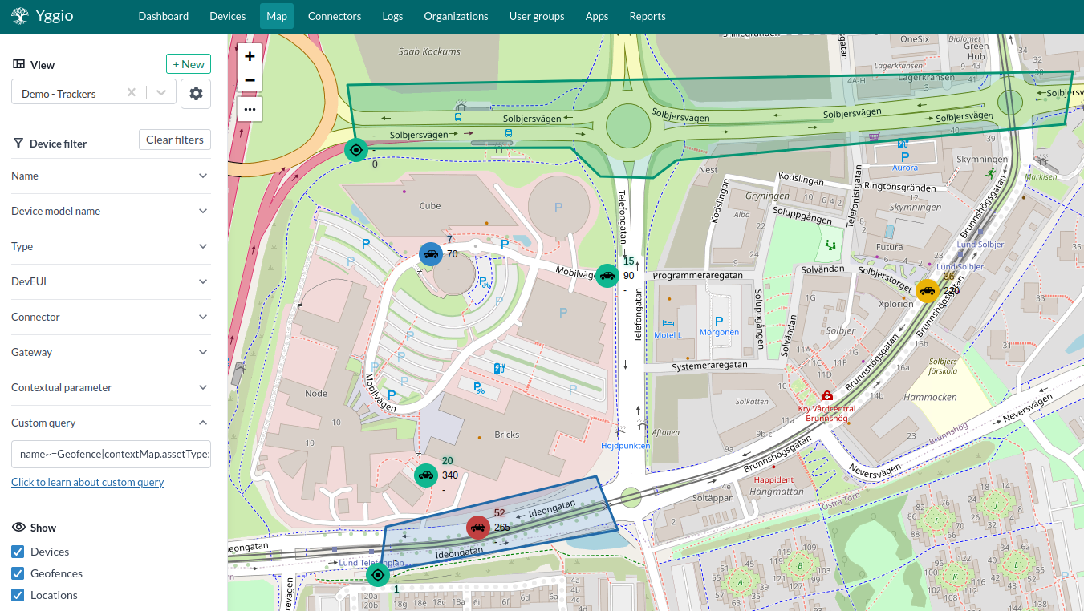
Task: Click the yellow car marker on Brunnshögsgatan
Action: click(x=928, y=290)
